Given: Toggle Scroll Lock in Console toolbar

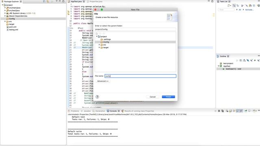Looking at the screenshot, I should coord(230,111).
